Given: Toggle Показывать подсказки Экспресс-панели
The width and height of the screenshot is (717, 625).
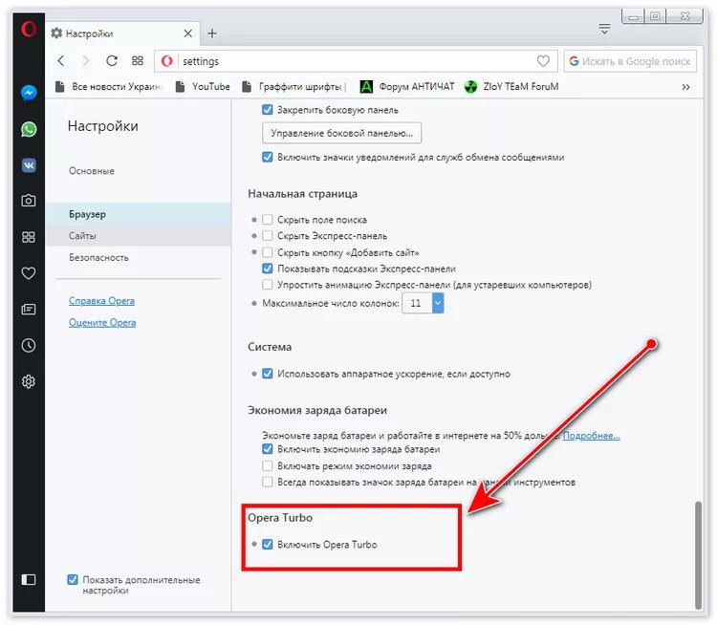Looking at the screenshot, I should (268, 269).
